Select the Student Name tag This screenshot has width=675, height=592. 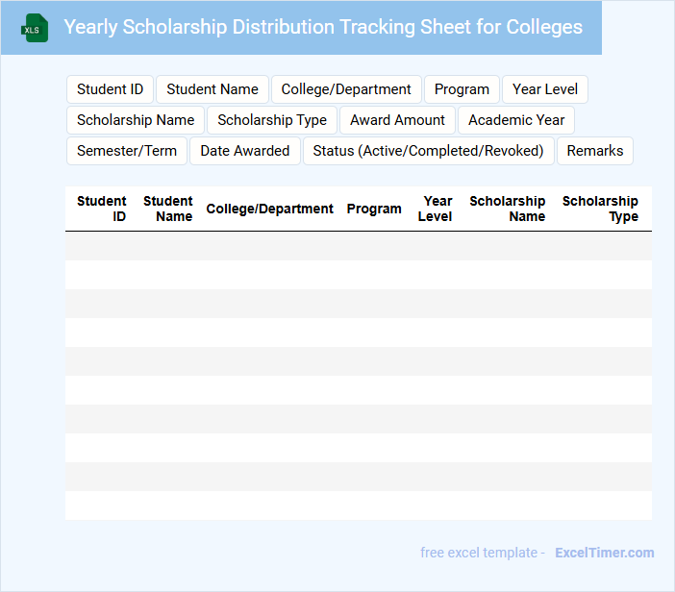(212, 89)
